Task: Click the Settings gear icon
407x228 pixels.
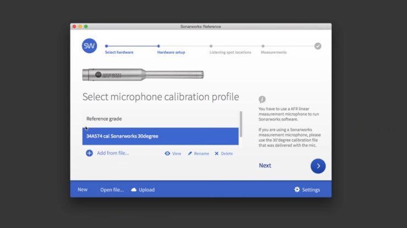Action: click(x=297, y=190)
